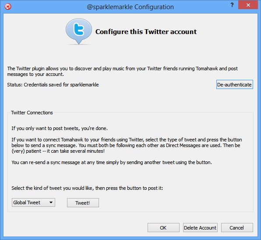Screen dimensions: 261x240
Task: Click the Twitter plugin description text
Action: [122, 71]
